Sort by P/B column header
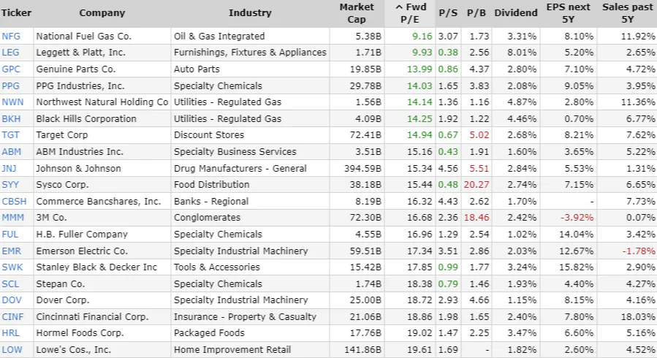This screenshot has width=657, height=358. click(476, 13)
